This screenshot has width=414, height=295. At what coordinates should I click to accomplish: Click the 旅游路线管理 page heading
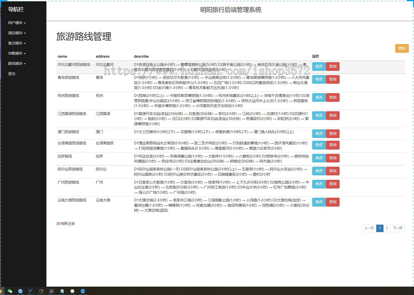[84, 36]
